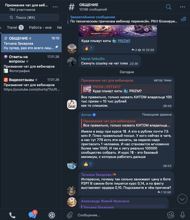Open the sticker and emoji panel
Screen dimensions: 190x220
pyautogui.click(x=171, y=215)
